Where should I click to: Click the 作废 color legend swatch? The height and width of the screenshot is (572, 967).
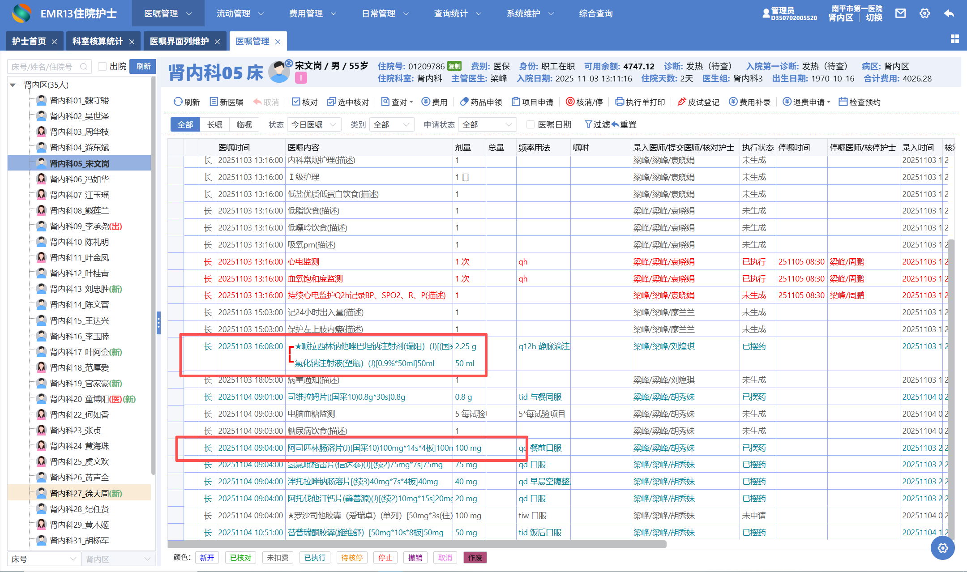click(475, 558)
